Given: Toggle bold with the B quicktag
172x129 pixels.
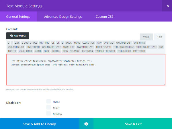Looking at the screenshot, I should point(9,43).
